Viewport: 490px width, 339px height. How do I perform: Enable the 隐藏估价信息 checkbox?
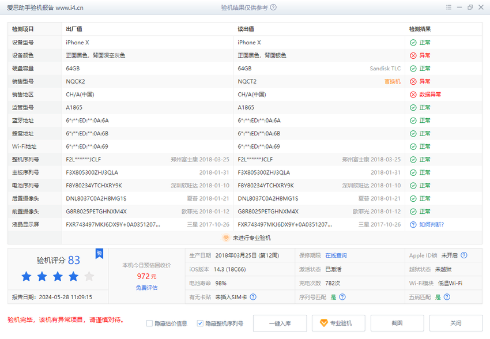149,323
